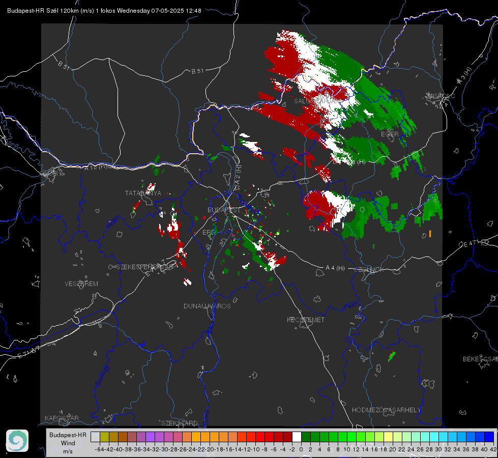Click the radar title text with timestamp 12:48
The height and width of the screenshot is (458, 498).
104,11
